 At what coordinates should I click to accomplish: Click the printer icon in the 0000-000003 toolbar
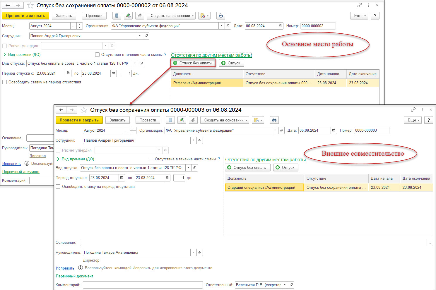tap(274, 120)
